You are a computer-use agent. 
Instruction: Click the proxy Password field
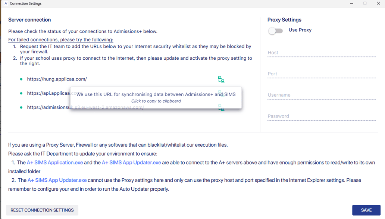tap(321, 116)
